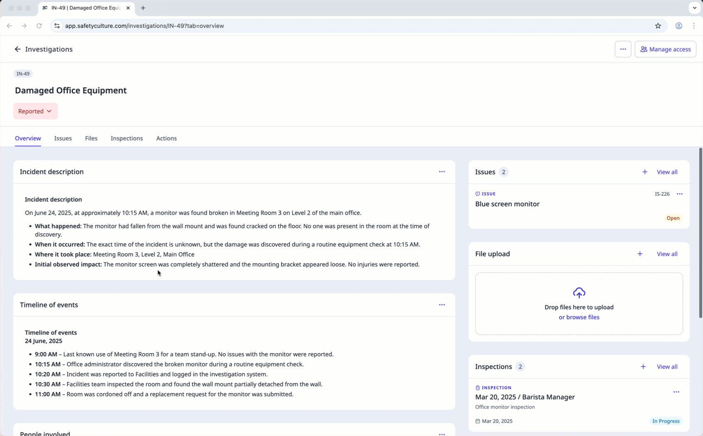Click the IN-49 investigation ID tag
This screenshot has width=703, height=436.
point(23,74)
